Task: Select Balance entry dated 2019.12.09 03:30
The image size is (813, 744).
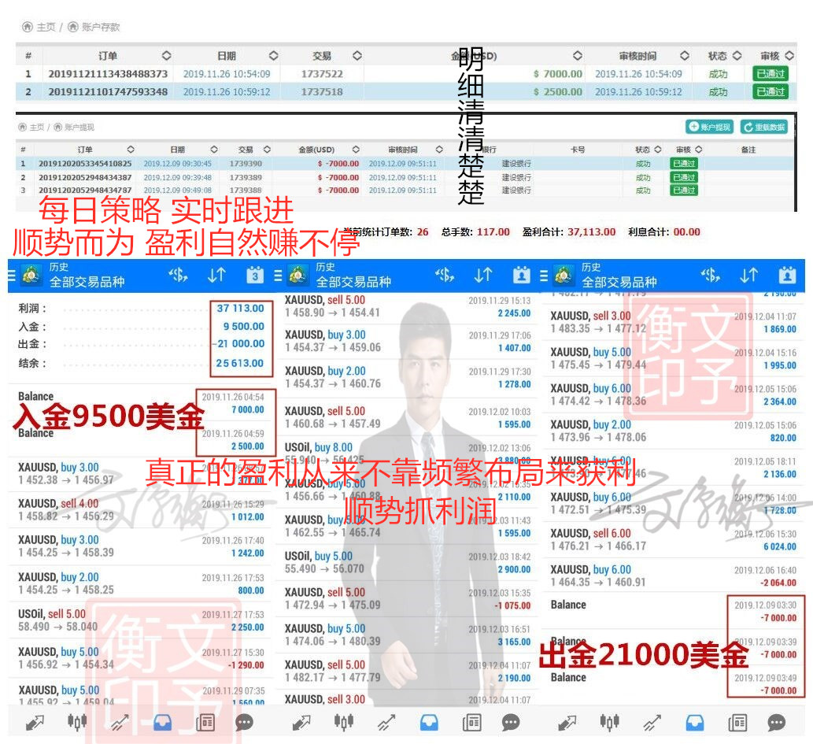Action: pyautogui.click(x=673, y=611)
